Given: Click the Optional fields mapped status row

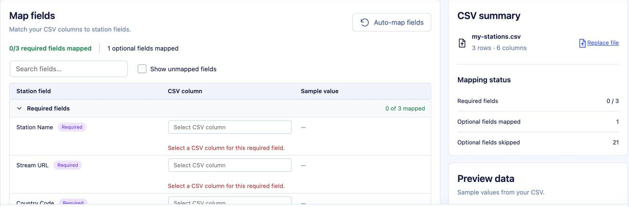Looking at the screenshot, I should click(538, 122).
